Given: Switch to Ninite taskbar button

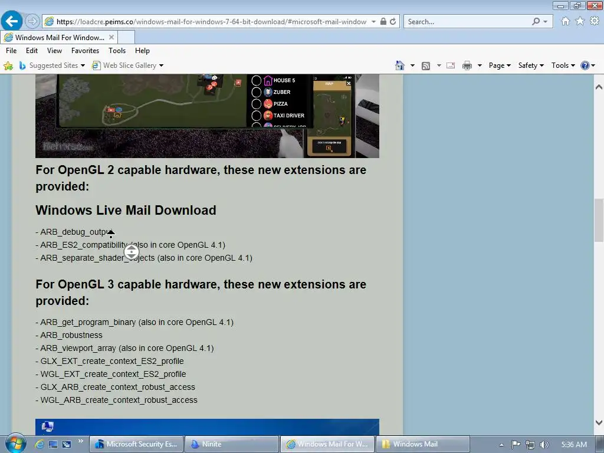Looking at the screenshot, I should click(x=231, y=444).
